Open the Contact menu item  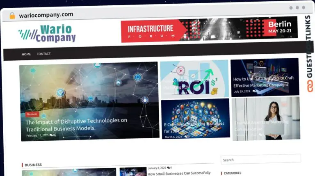[43, 54]
